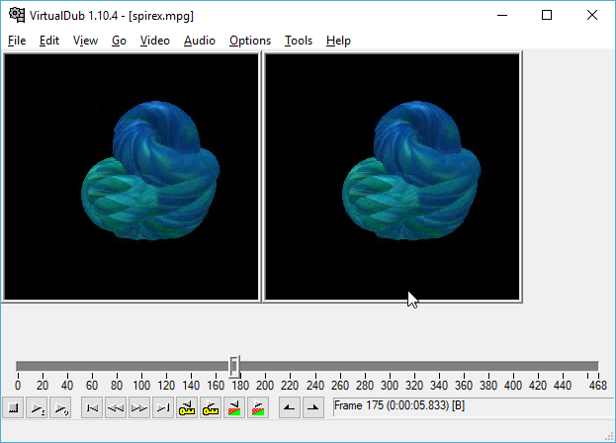This screenshot has width=616, height=443.
Task: Open the Edit menu
Action: pos(49,41)
